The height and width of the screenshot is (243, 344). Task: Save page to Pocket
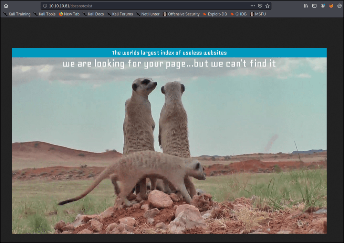click(260, 6)
